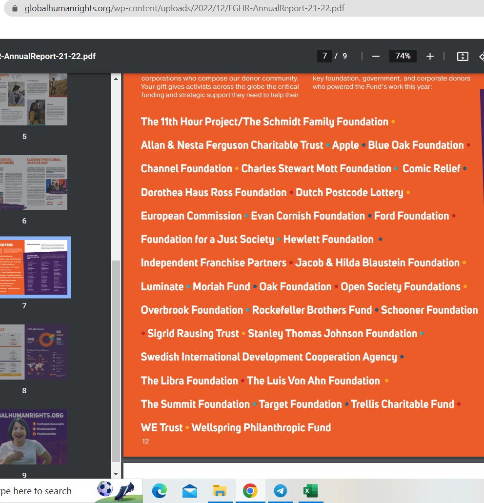Select the page 5 thumbnail
This screenshot has height=503, width=484.
coord(33,99)
